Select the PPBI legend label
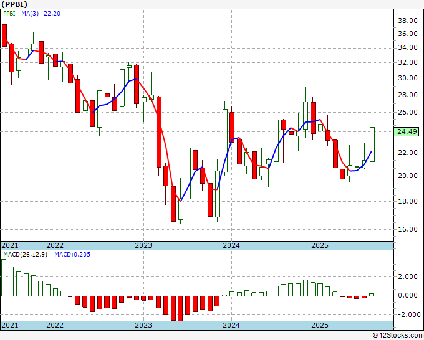424x340 pixels. 9,14
